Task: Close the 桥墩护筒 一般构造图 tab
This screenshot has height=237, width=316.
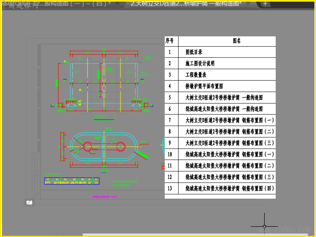Action: point(248,4)
